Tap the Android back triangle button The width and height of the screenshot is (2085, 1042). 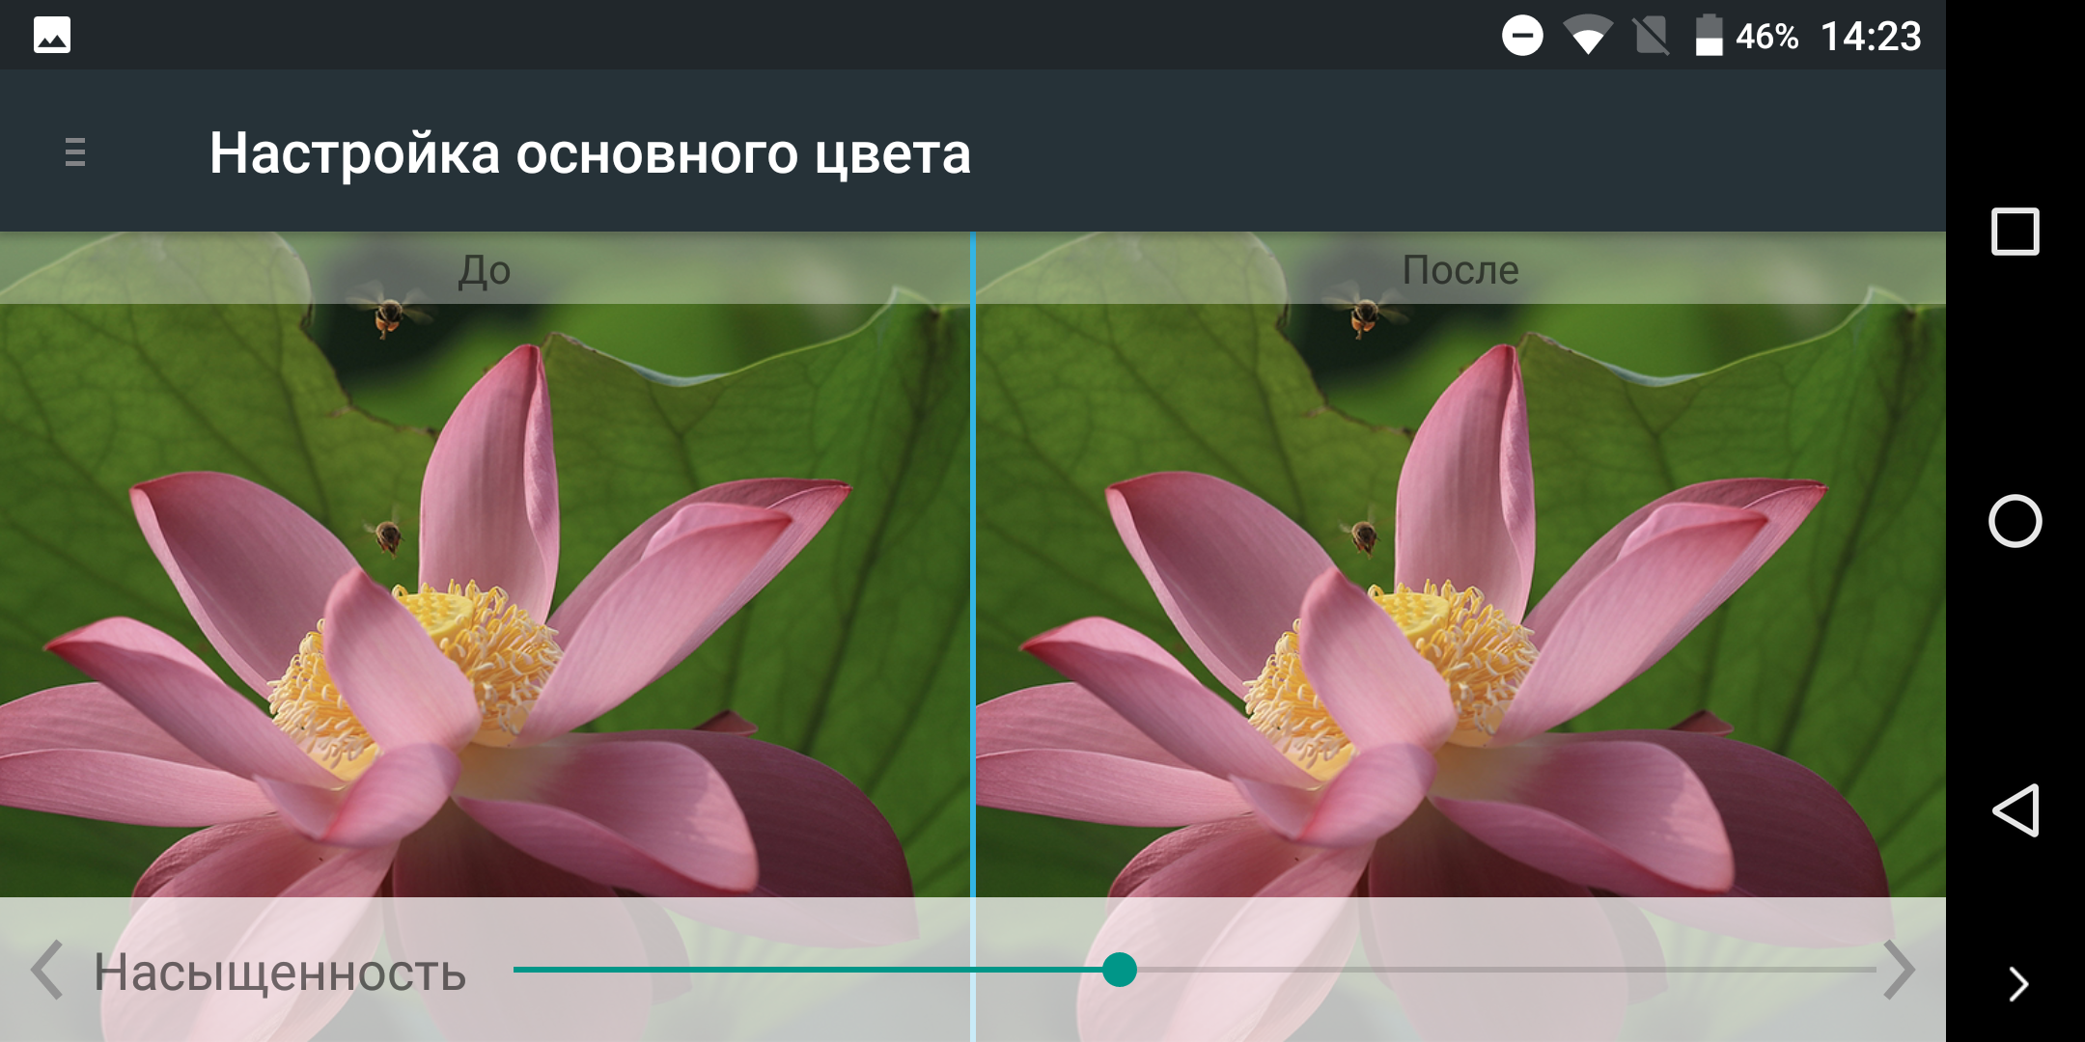[2015, 810]
